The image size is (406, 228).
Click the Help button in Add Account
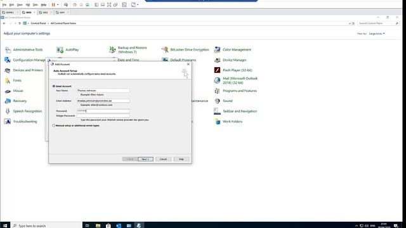coord(181,159)
